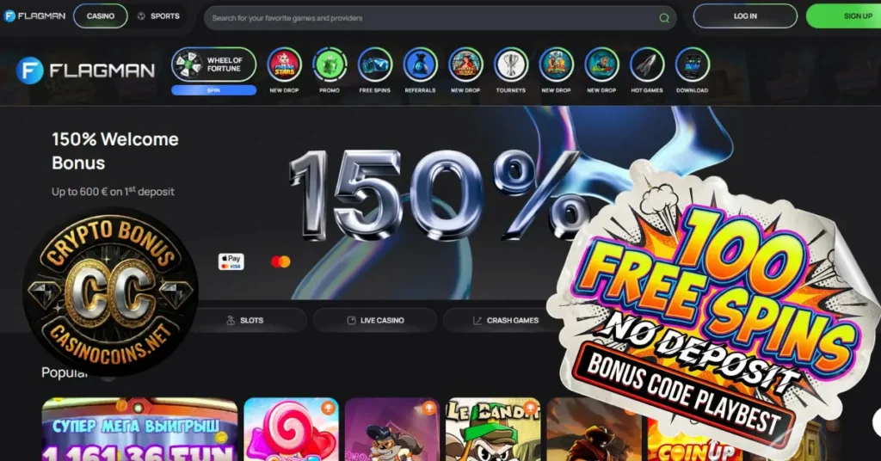Open the Hot Games rocket icon
The height and width of the screenshot is (461, 881).
pos(647,65)
